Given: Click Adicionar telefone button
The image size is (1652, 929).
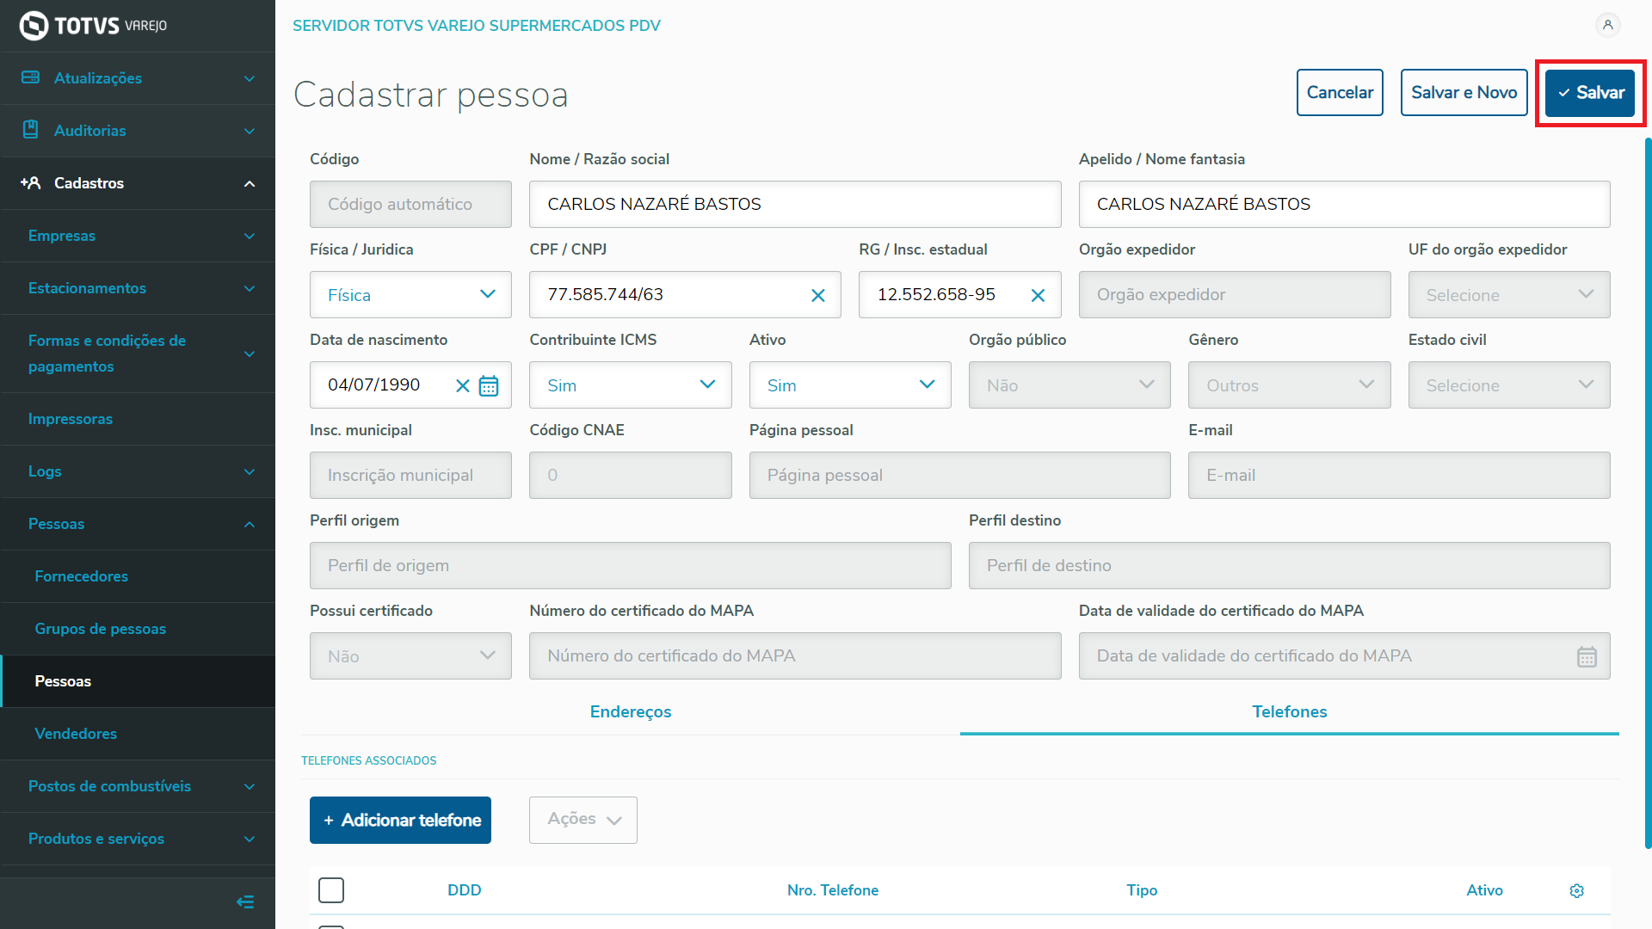Looking at the screenshot, I should coord(400,820).
